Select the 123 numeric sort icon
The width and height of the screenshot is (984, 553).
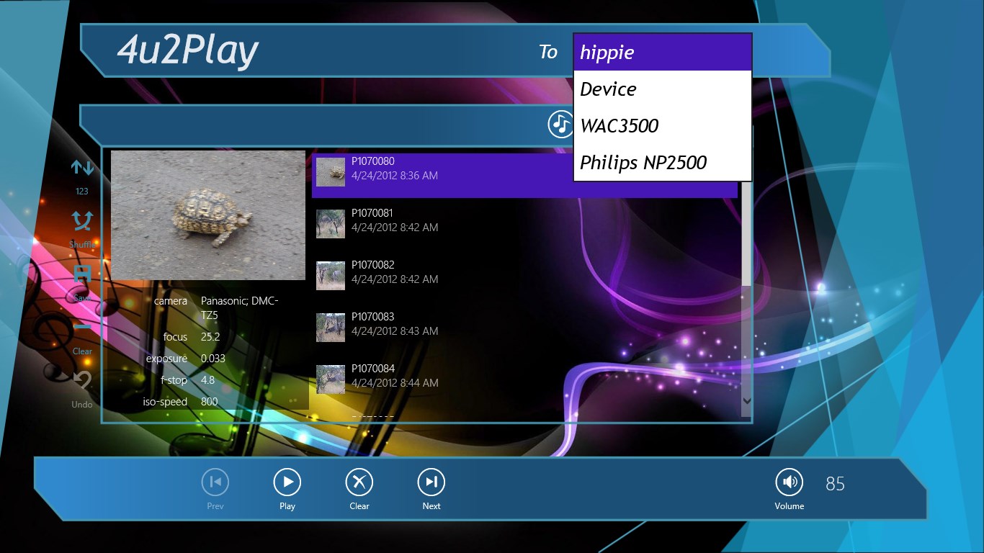81,173
